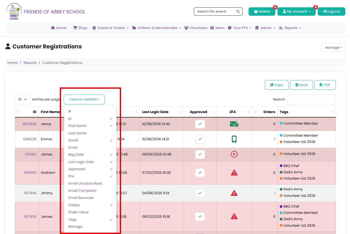Click the phone 2FA icon in Emma's row
The height and width of the screenshot is (234, 350).
[x=234, y=139]
